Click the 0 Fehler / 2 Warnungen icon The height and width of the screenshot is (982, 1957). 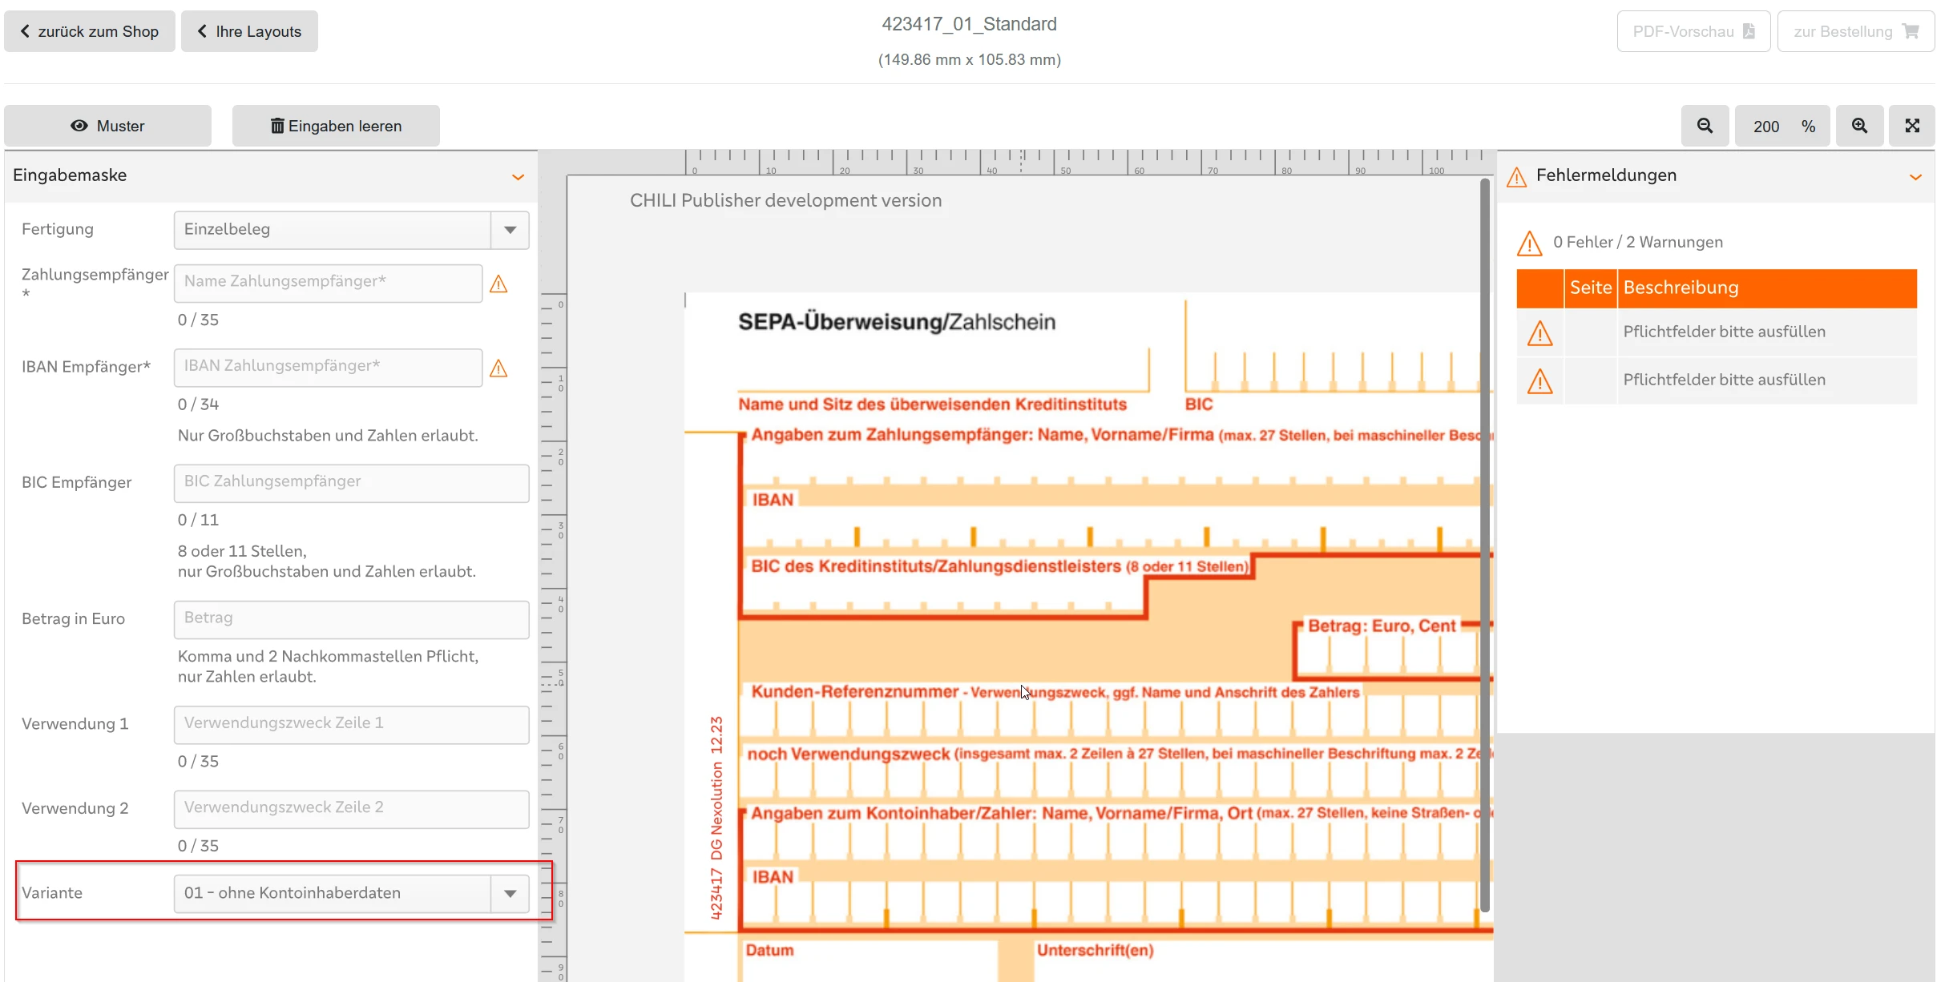1529,243
